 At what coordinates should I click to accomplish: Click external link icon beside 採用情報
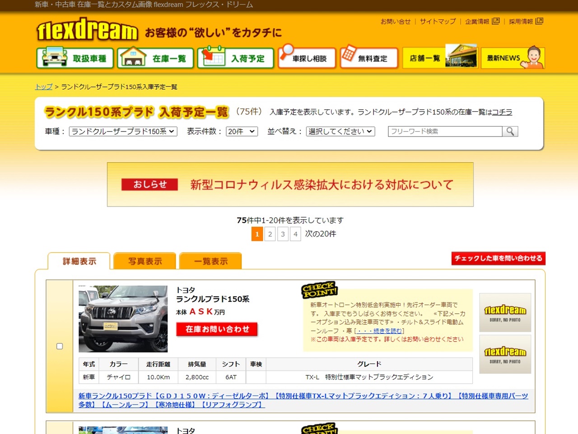539,21
